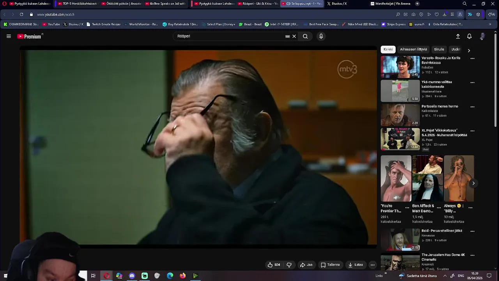Open the extensions cube icon
Viewport: 499px width, 281px height.
tap(478, 14)
